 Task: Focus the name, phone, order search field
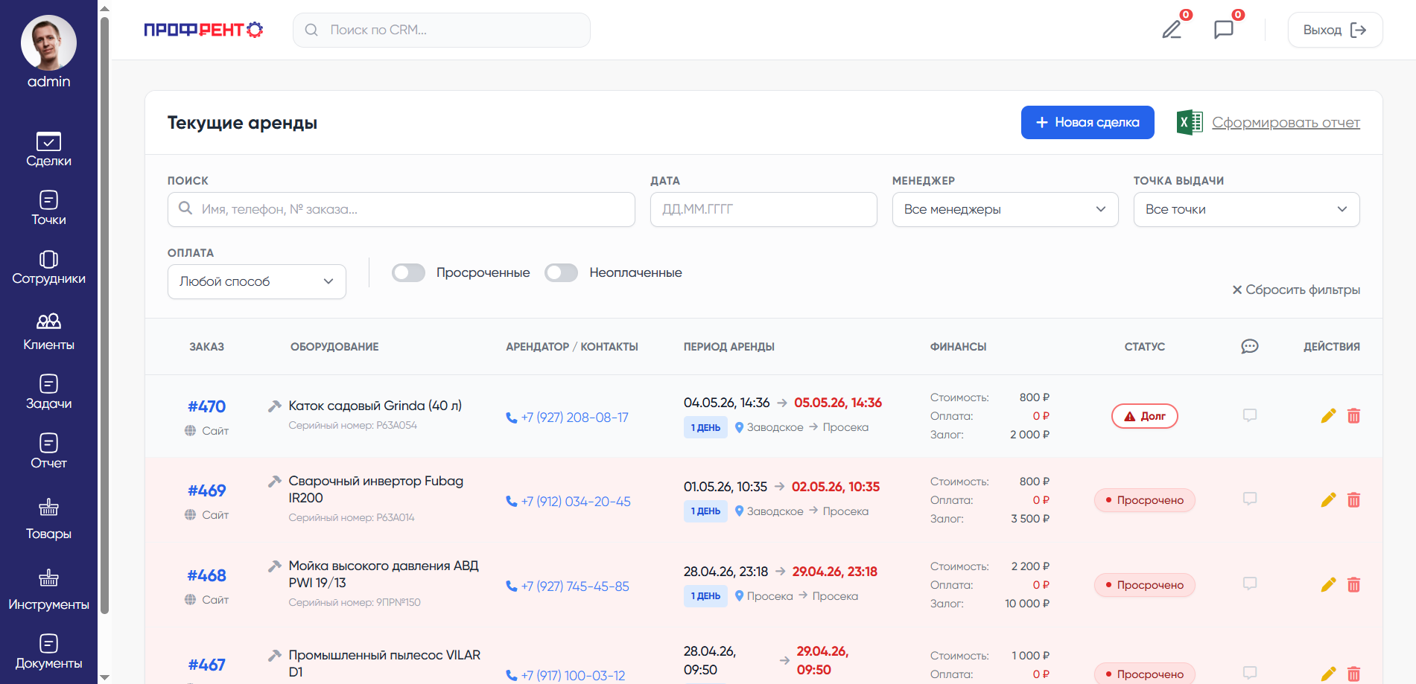click(401, 209)
